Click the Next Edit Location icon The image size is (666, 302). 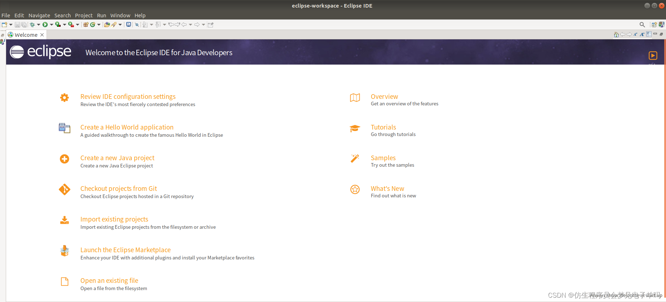[x=178, y=25]
